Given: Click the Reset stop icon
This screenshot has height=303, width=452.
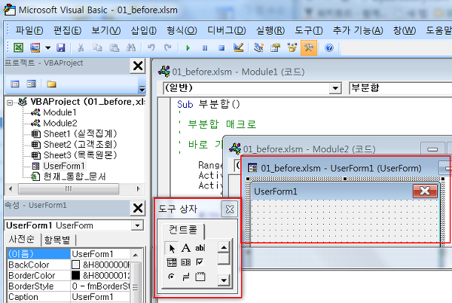Looking at the screenshot, I should pos(221,47).
